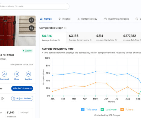The image size is (141, 118).
Task: Click the Investment Payback briefcase icon
Action: tap(105, 19)
